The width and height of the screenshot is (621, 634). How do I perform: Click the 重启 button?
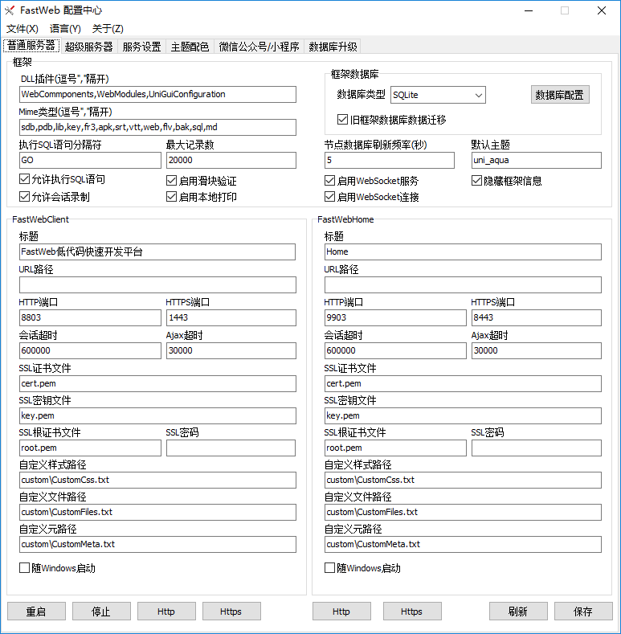click(36, 612)
